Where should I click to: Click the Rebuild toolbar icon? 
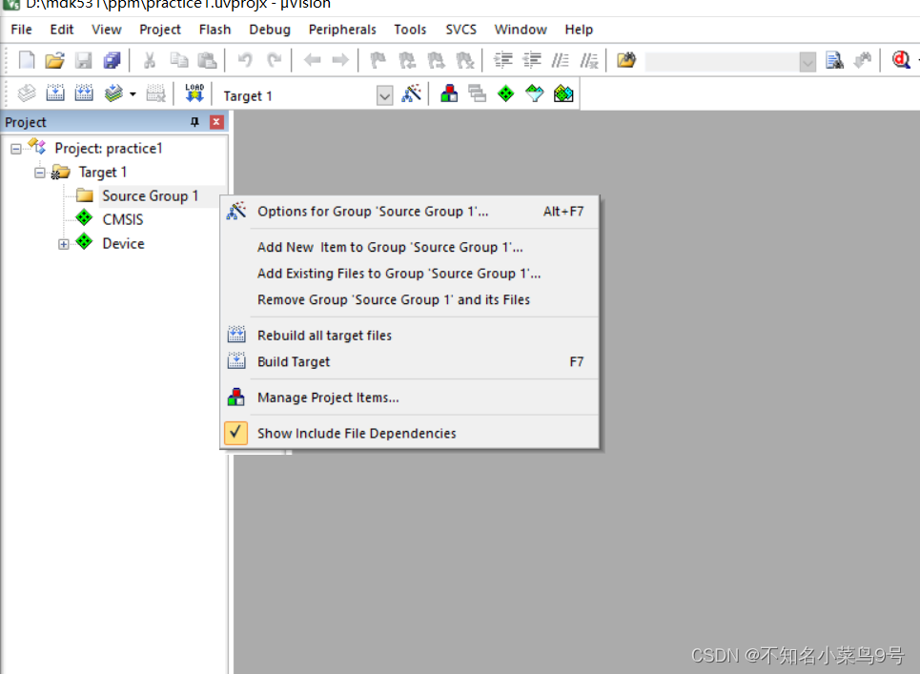[83, 93]
